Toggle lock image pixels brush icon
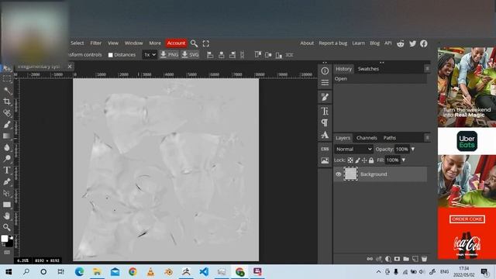Viewport: 496px width, 279px height. [357, 160]
